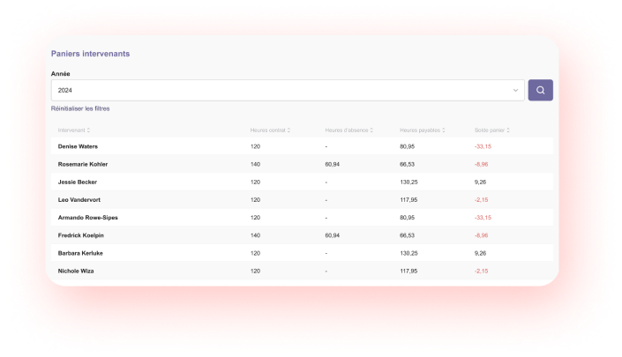The height and width of the screenshot is (357, 622).
Task: Open Jessie Becker's entry
Action: click(x=76, y=182)
